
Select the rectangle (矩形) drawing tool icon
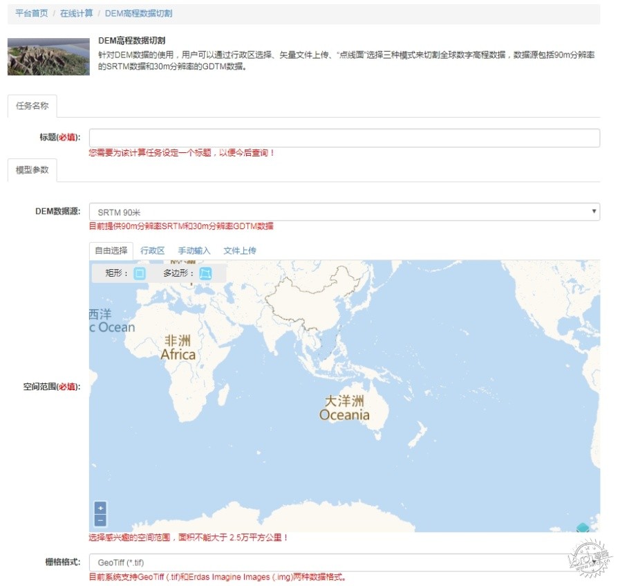tap(140, 273)
